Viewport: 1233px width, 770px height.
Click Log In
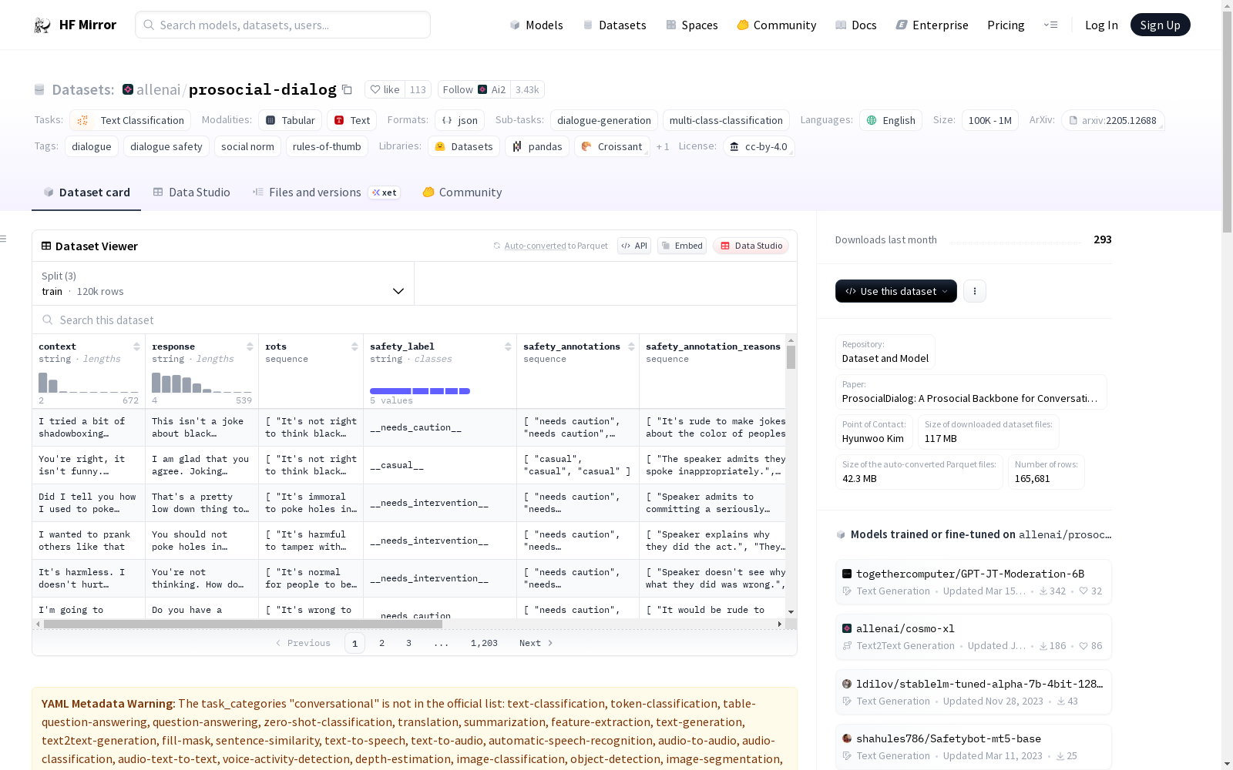[x=1101, y=25]
